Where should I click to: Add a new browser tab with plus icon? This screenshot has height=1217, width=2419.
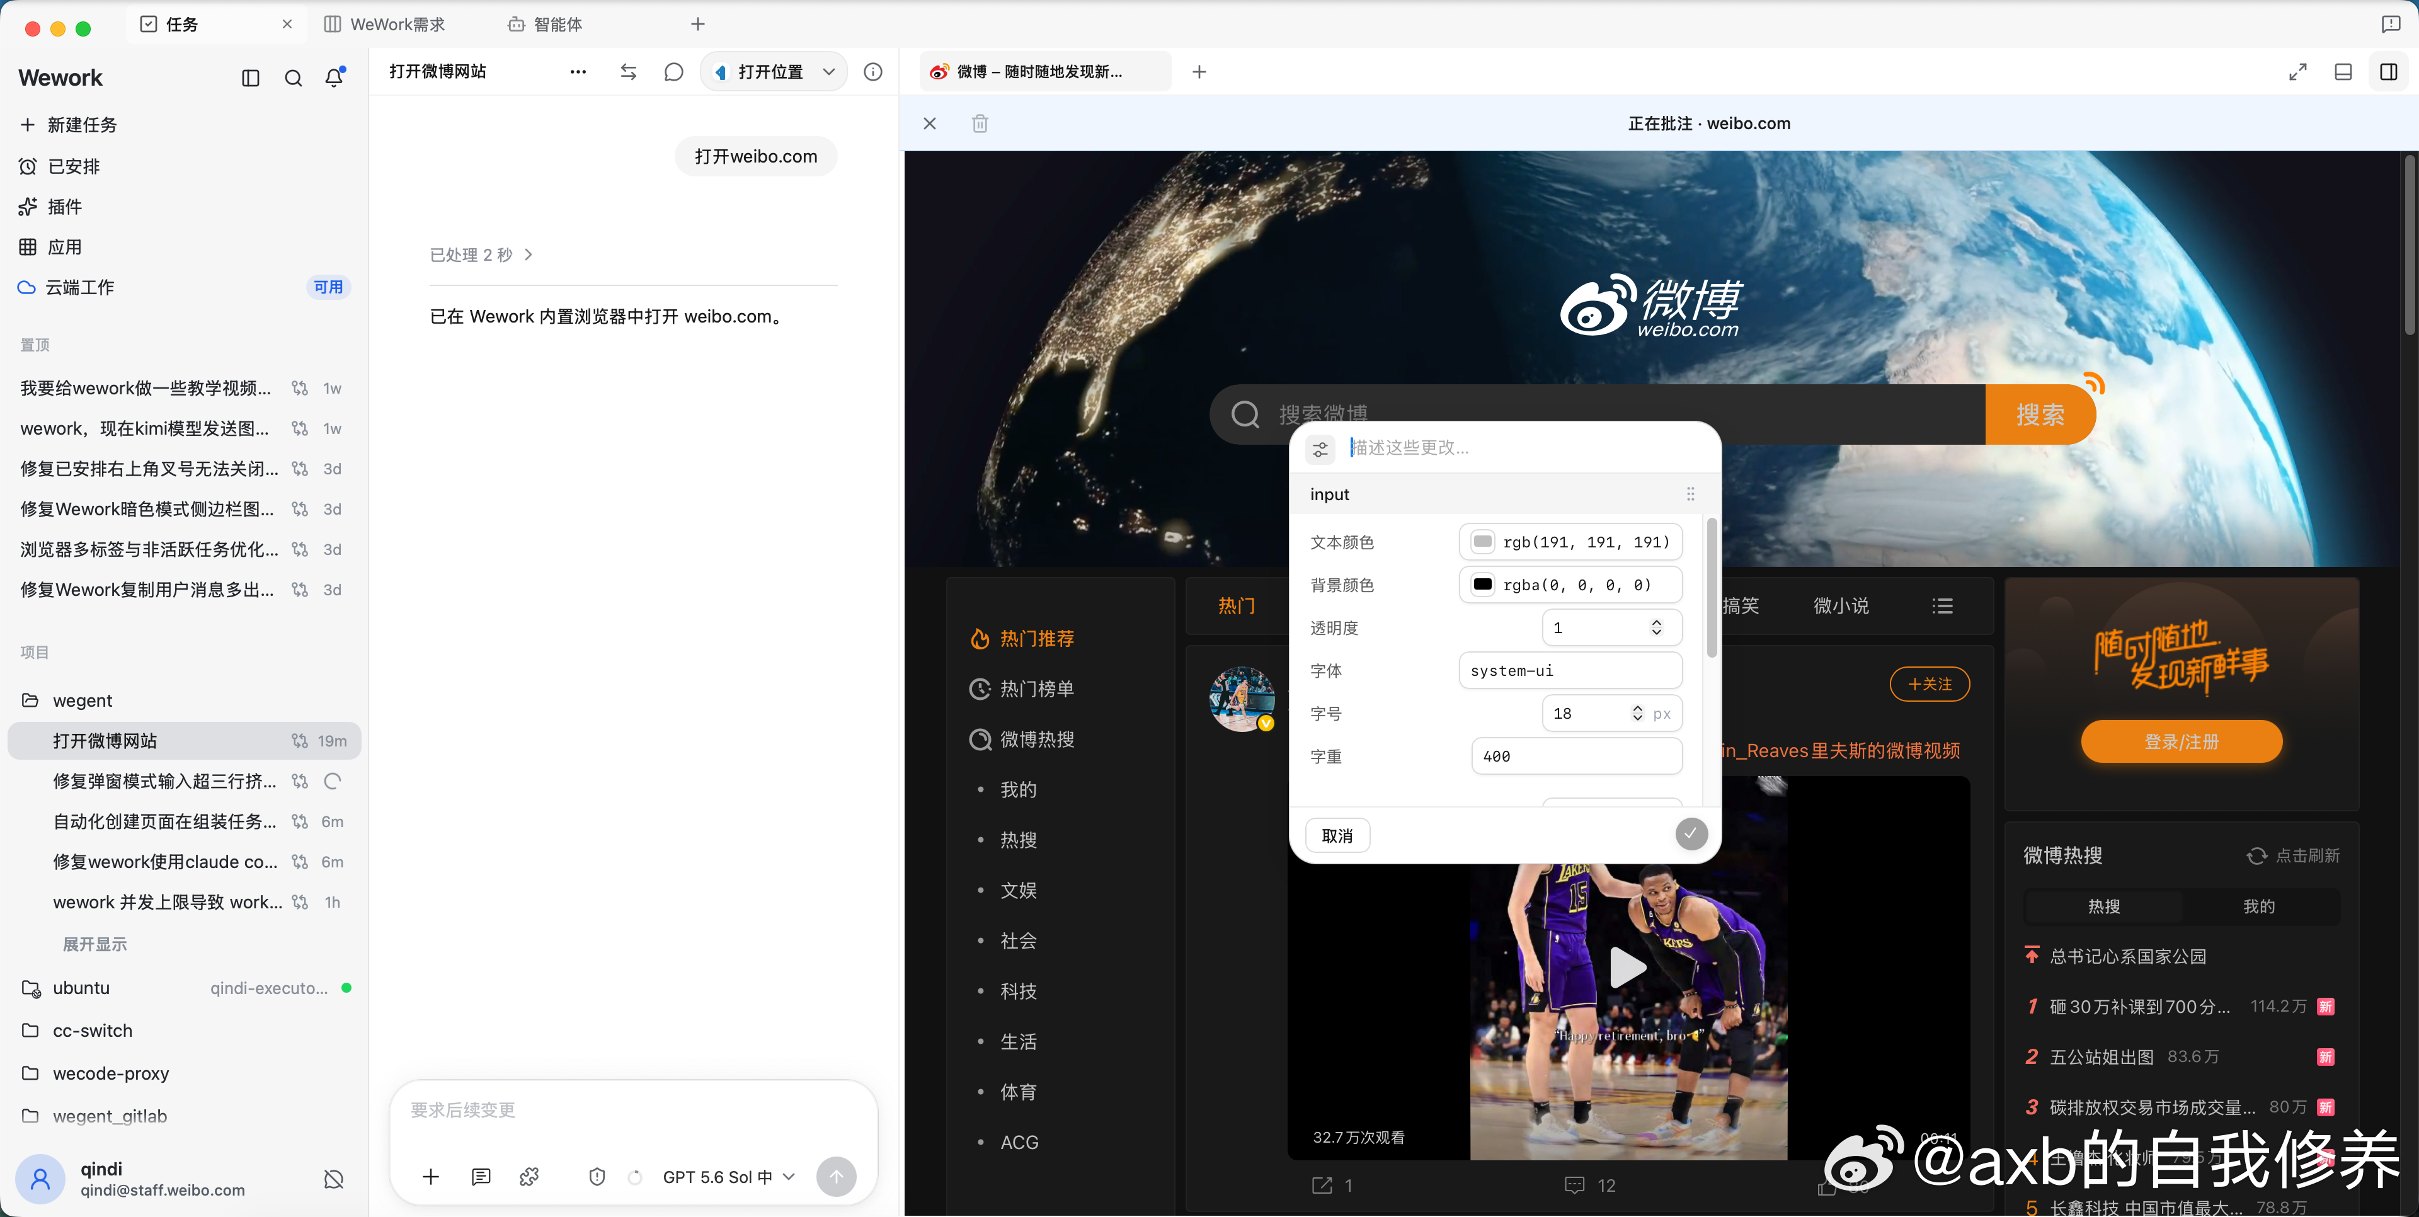click(1199, 71)
